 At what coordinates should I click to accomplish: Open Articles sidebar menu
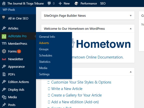click(x=13, y=28)
